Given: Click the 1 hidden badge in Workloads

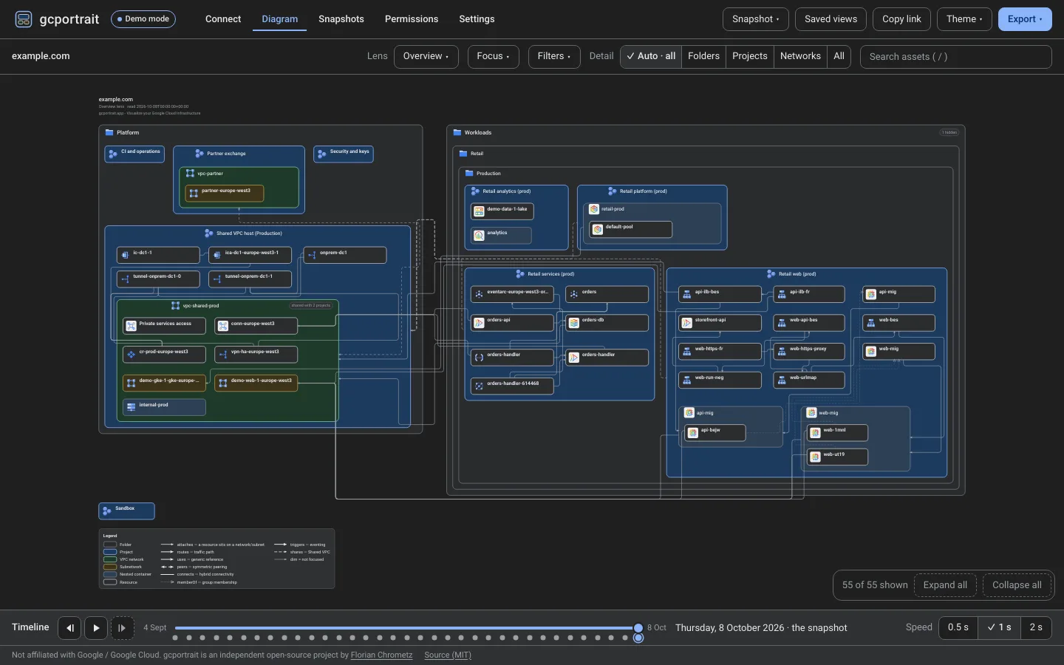Looking at the screenshot, I should [949, 133].
